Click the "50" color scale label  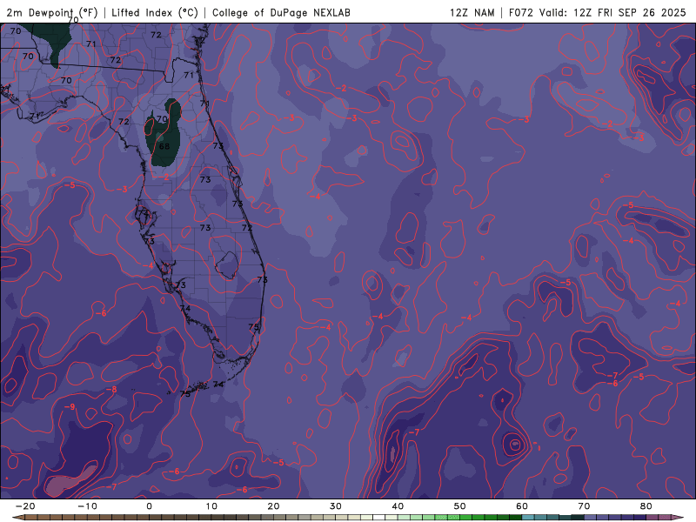point(460,506)
